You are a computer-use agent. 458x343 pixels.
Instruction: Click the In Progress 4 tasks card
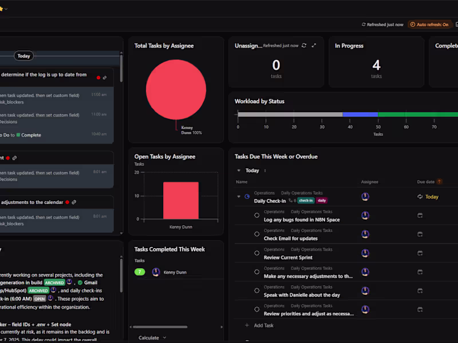point(376,62)
